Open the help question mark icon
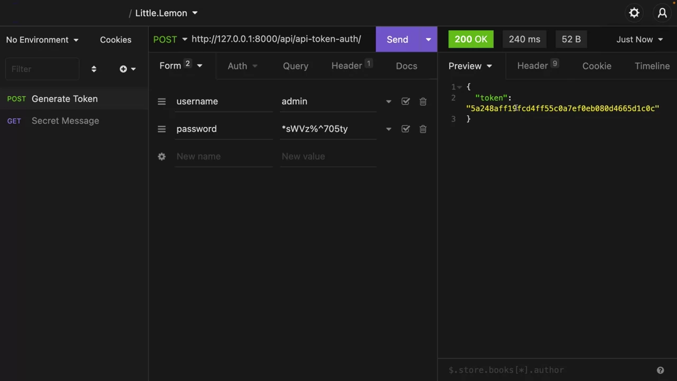Viewport: 677px width, 381px height. [x=660, y=370]
